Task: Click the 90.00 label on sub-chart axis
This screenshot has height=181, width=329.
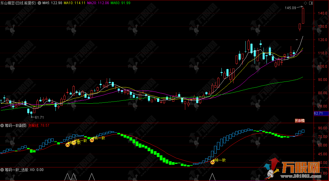Action: [x=322, y=128]
